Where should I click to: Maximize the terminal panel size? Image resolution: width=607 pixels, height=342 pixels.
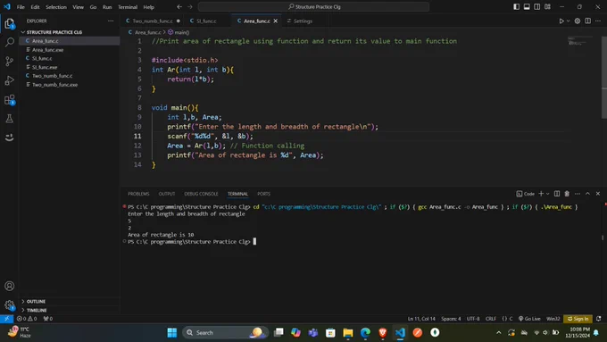point(587,194)
